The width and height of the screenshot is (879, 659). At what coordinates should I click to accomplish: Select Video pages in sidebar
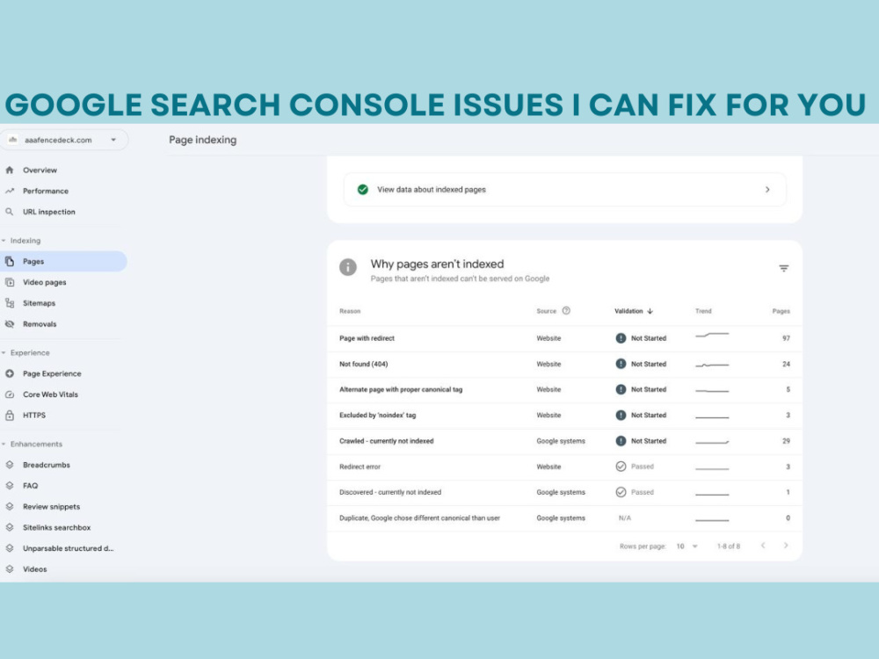(x=44, y=282)
